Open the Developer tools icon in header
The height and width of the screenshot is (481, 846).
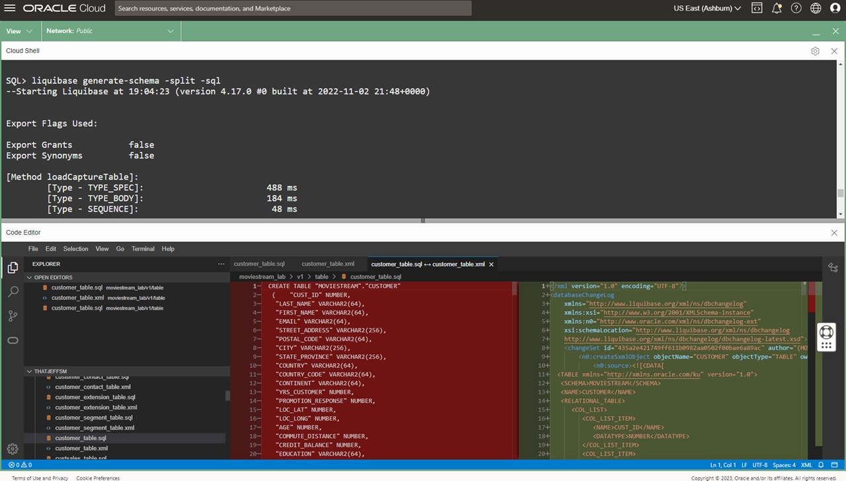[x=757, y=9]
